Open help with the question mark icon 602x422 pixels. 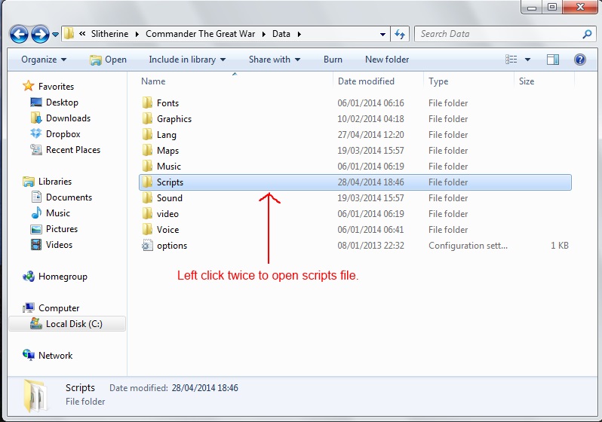579,60
